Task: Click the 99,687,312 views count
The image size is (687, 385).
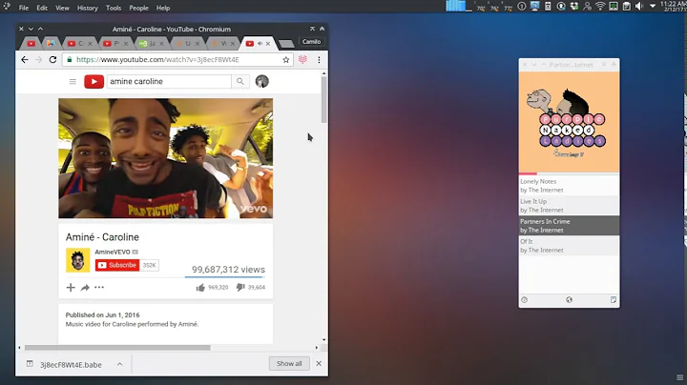Action: coord(228,270)
